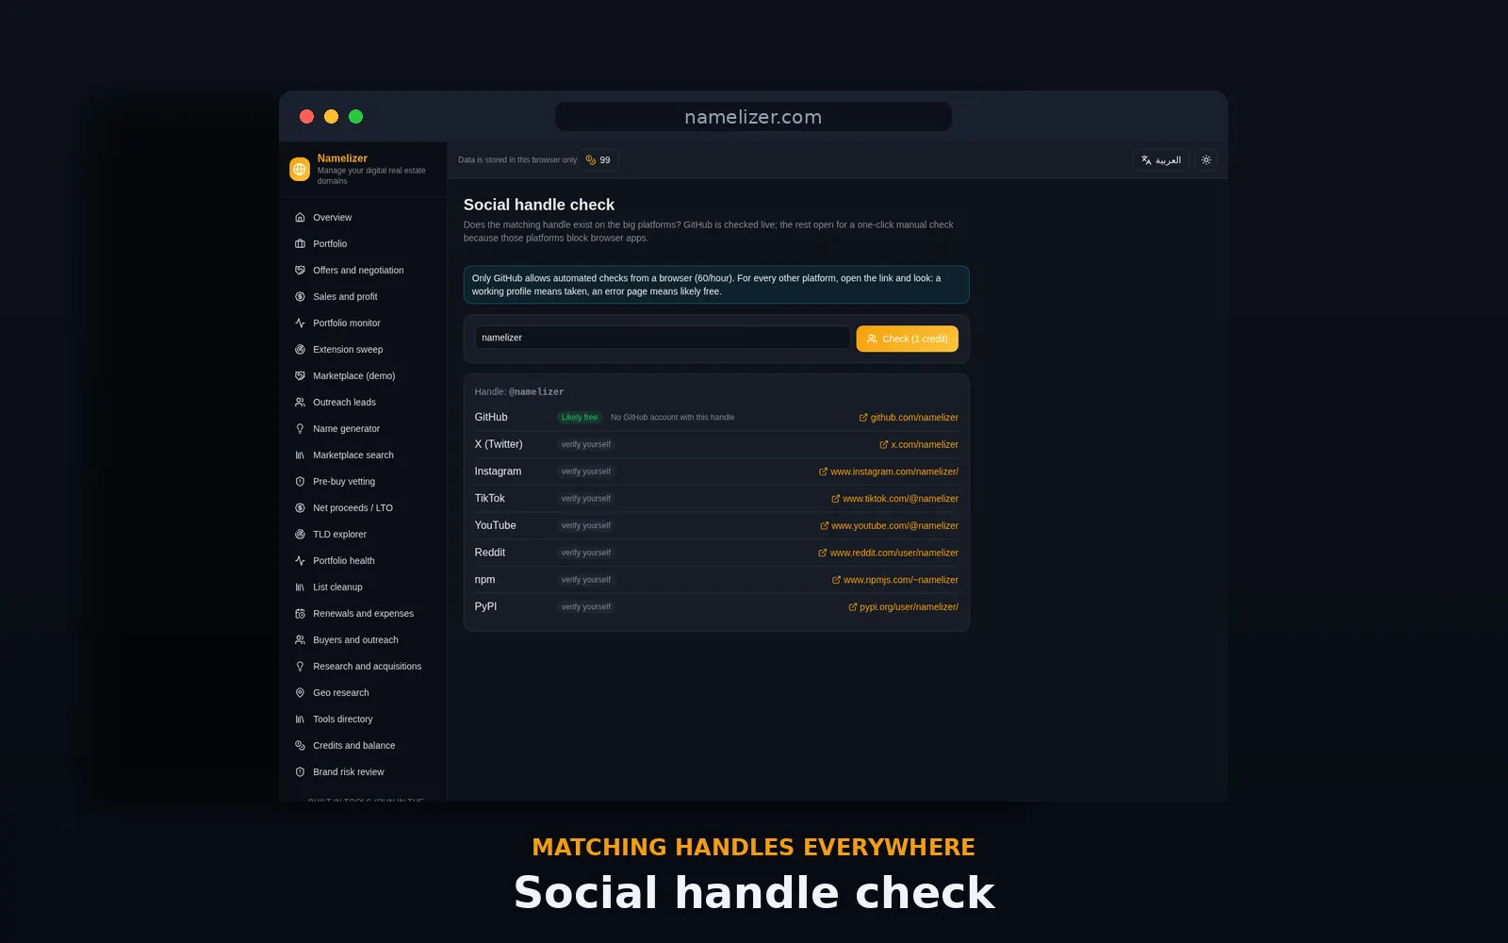Click the Brand risk review shield icon

pos(300,772)
